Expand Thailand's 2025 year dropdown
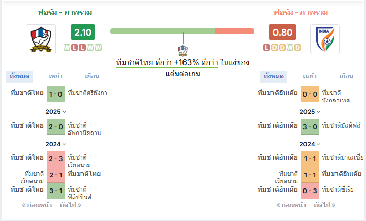Viewport: 366px width, 221px height. 56,112
